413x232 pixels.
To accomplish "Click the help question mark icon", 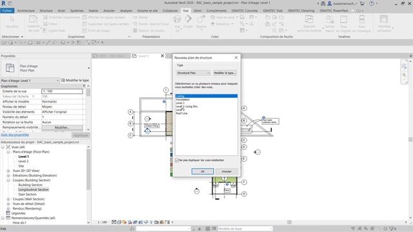I will click(x=372, y=3).
